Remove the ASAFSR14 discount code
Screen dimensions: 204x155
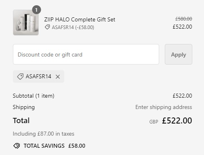[x=58, y=77]
